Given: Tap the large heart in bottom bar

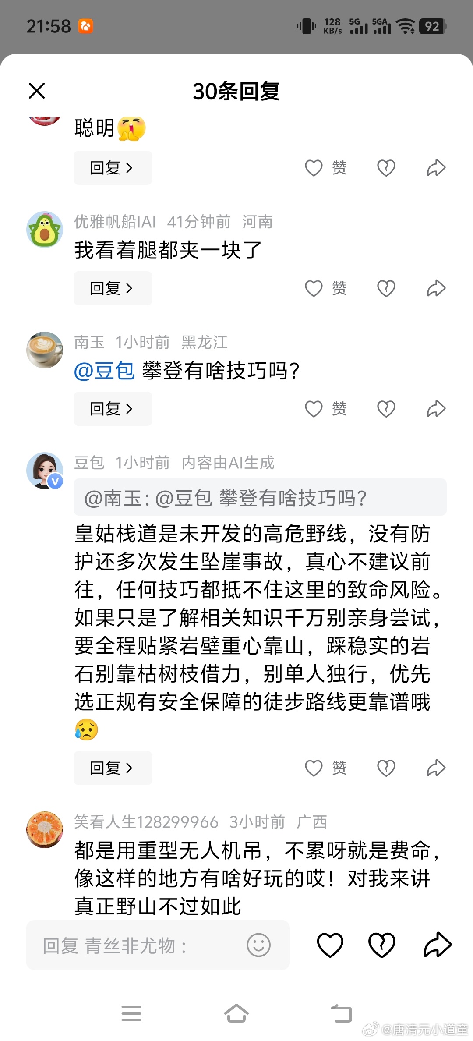Looking at the screenshot, I should click(x=330, y=945).
